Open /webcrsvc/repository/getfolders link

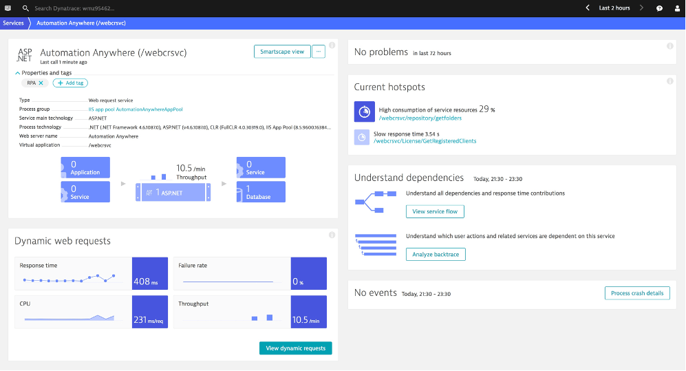tap(420, 118)
